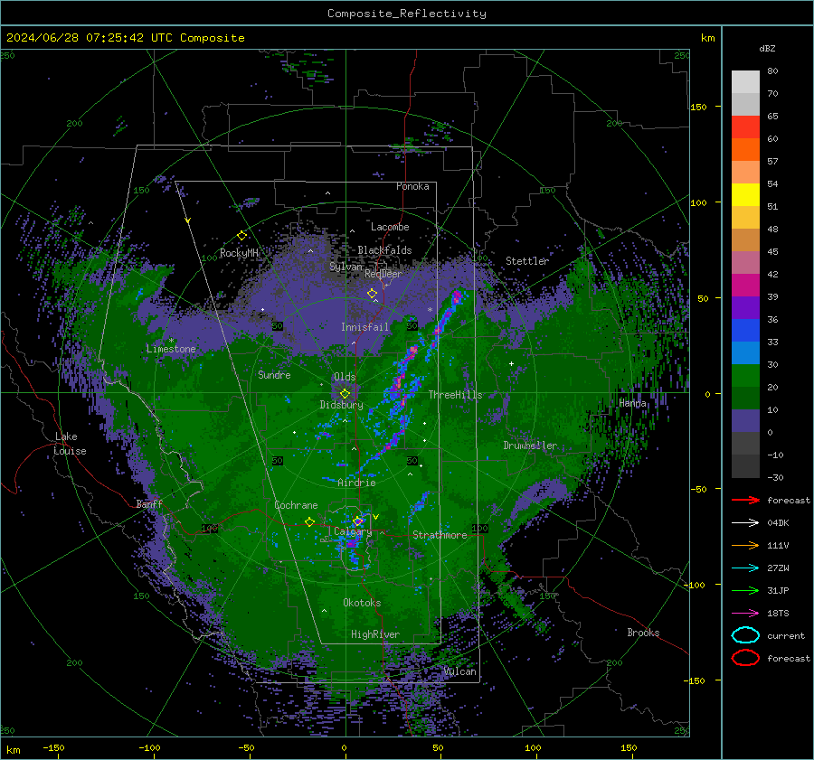Click the yellow diamond marker near RedDeer
Viewport: 814px width, 760px height.
[x=372, y=294]
